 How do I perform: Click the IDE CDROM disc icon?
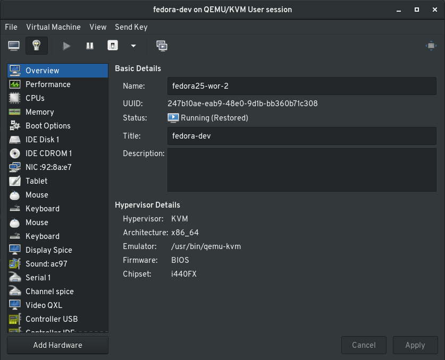(15, 153)
